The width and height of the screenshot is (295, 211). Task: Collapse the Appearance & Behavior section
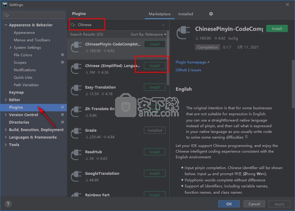(6, 25)
